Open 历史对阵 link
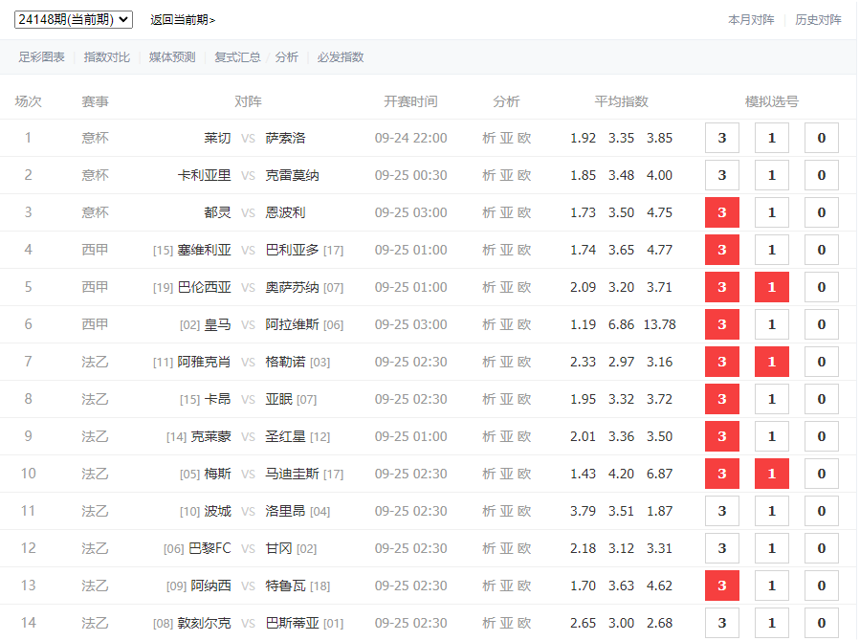This screenshot has width=860, height=641. 818,20
